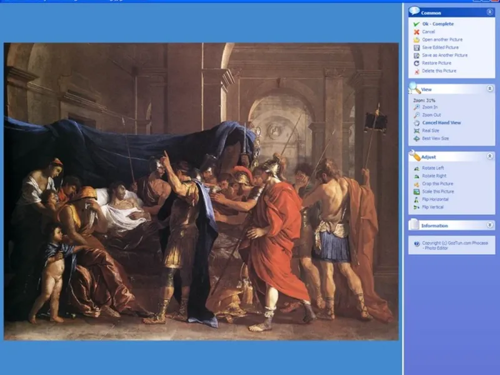Image resolution: width=500 pixels, height=375 pixels.
Task: Click the Adjust panel title text
Action: point(429,157)
